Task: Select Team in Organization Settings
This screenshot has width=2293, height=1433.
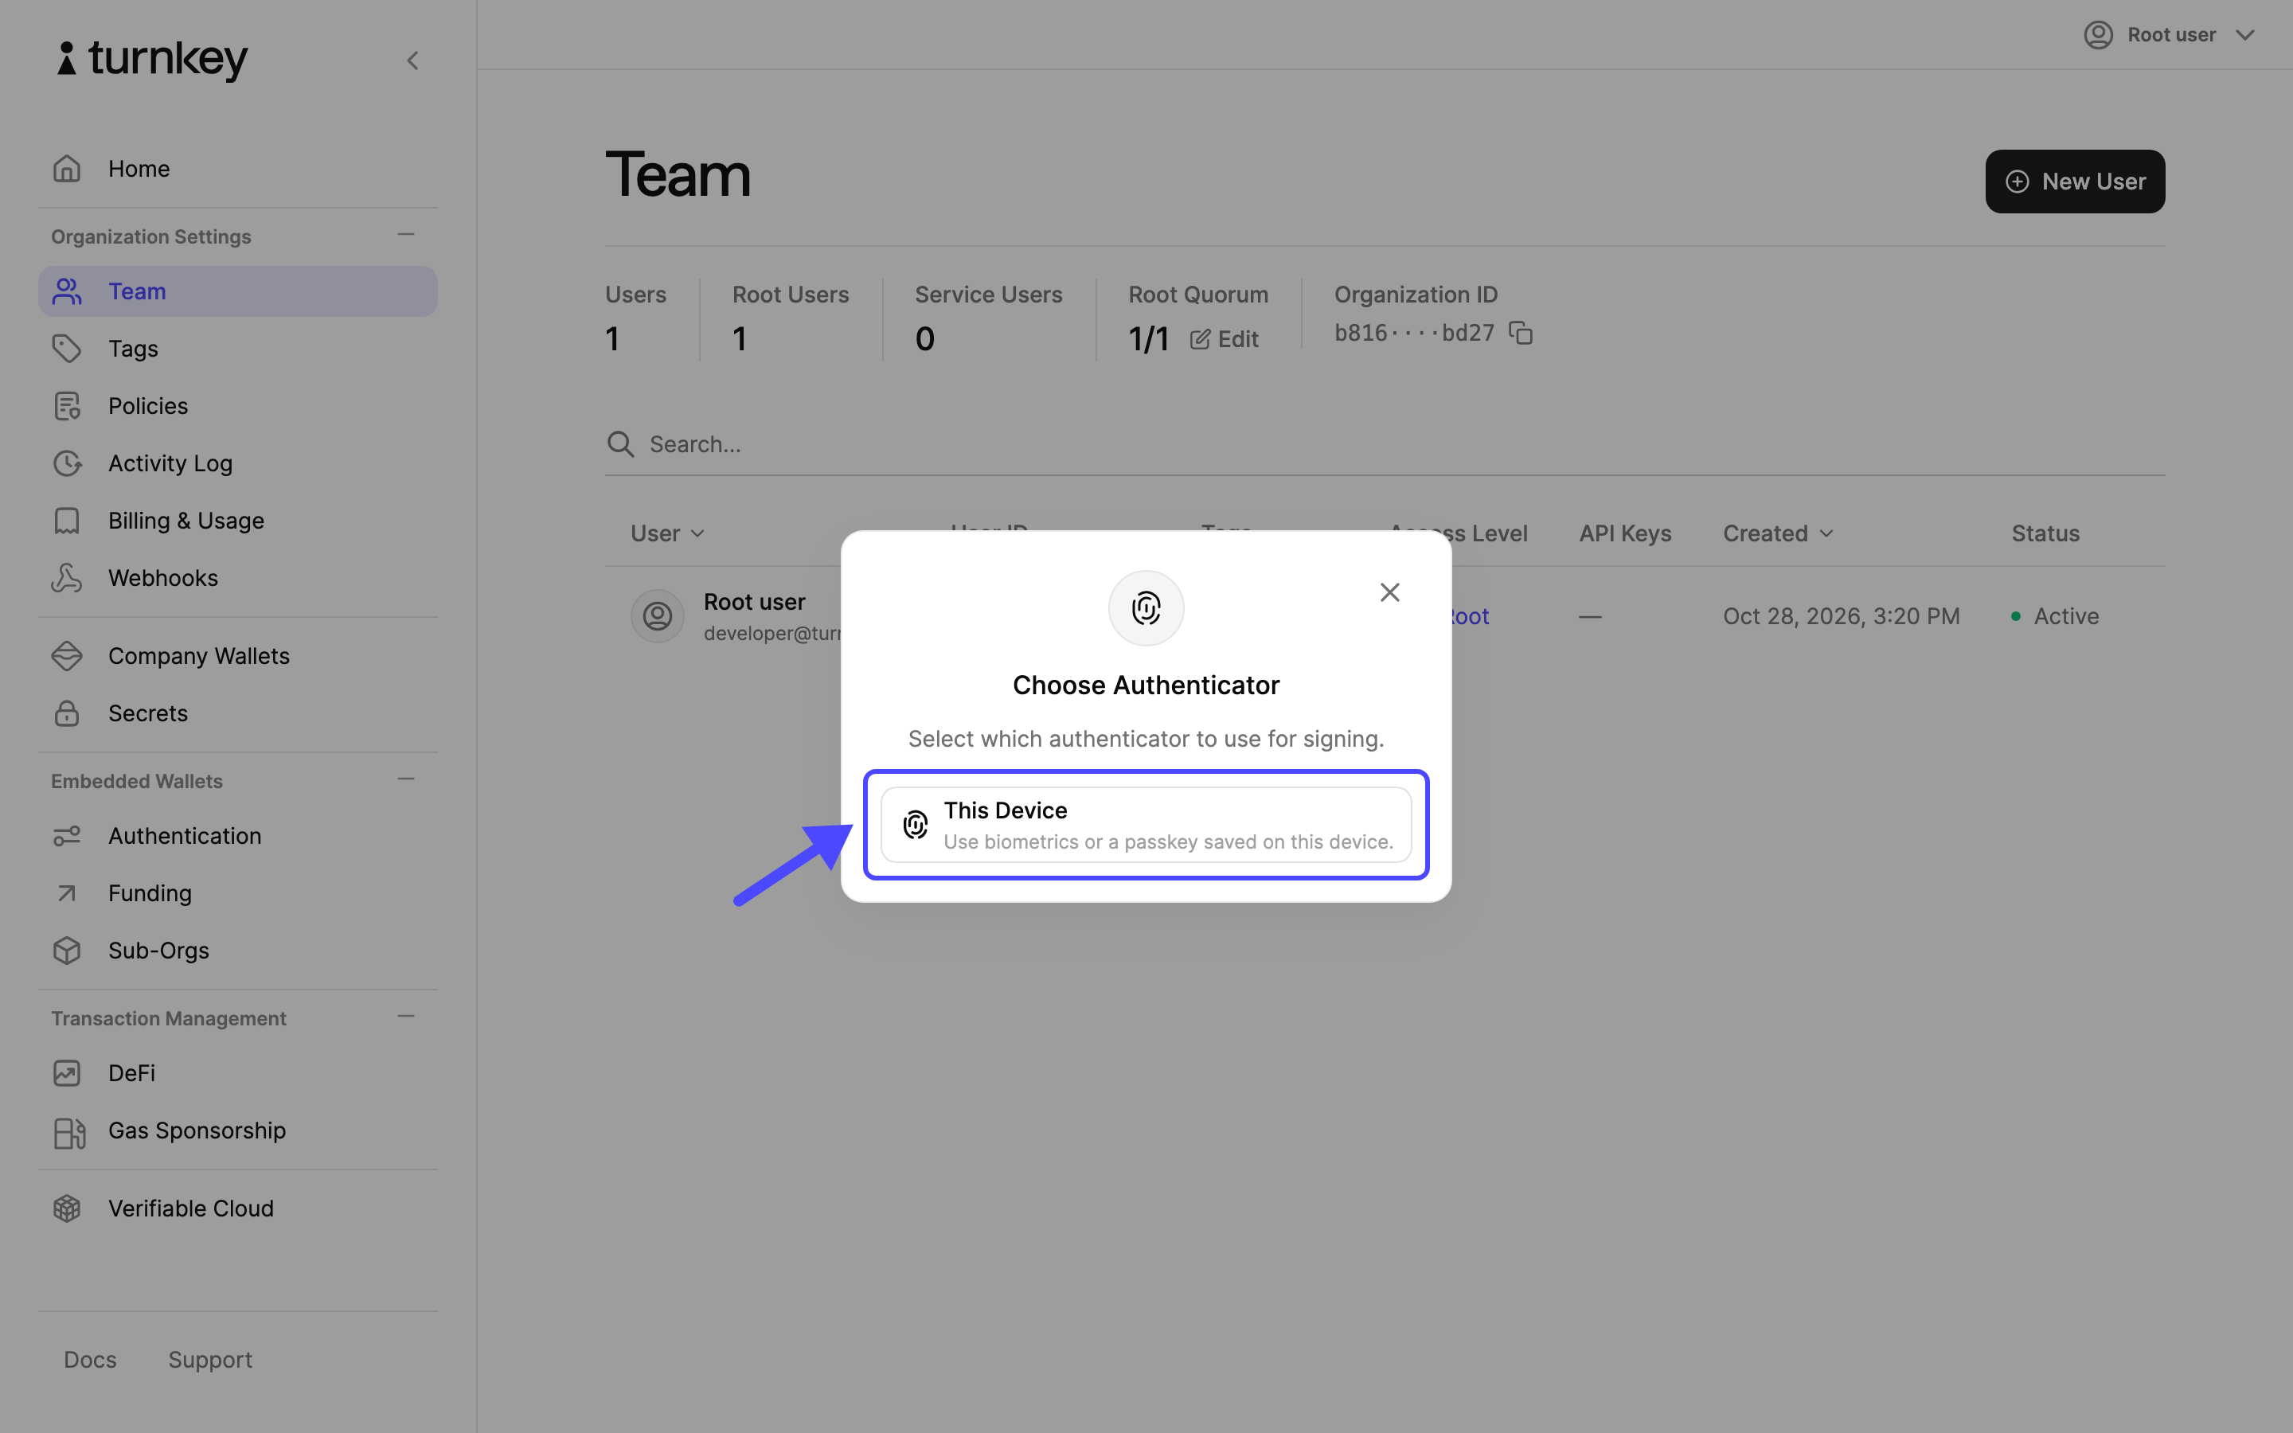Action: (x=237, y=291)
